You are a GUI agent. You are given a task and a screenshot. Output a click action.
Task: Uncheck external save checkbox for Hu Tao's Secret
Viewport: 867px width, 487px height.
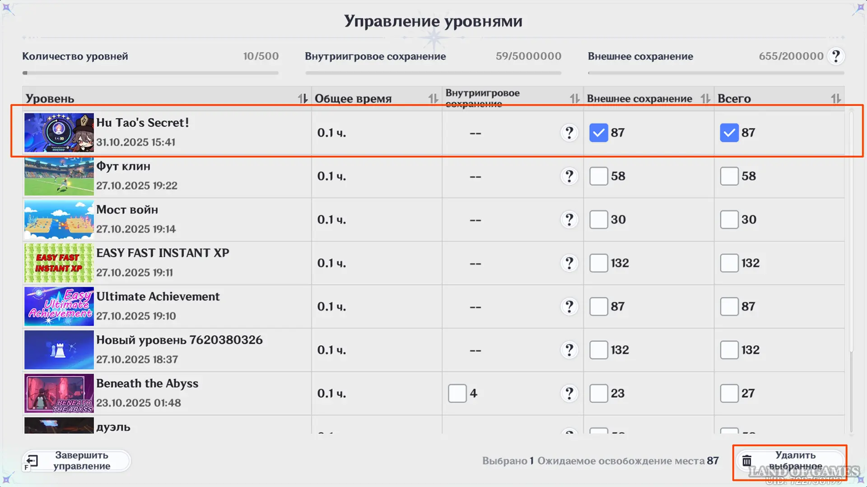tap(599, 133)
